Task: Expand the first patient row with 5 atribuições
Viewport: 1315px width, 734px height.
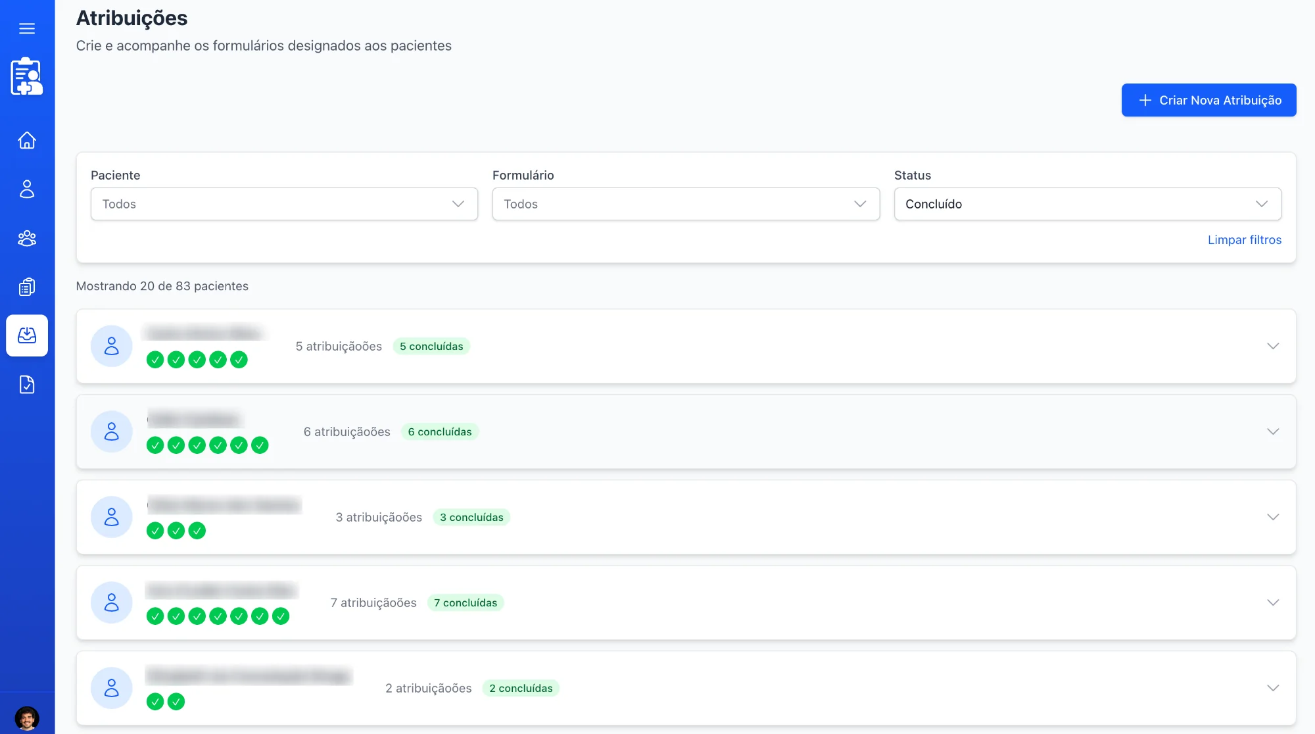Action: pyautogui.click(x=1274, y=346)
